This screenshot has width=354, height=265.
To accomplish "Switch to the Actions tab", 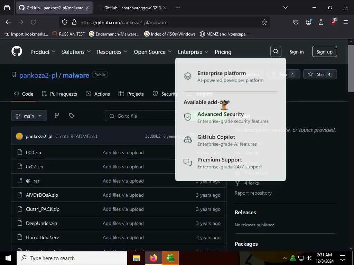I will coord(98,94).
